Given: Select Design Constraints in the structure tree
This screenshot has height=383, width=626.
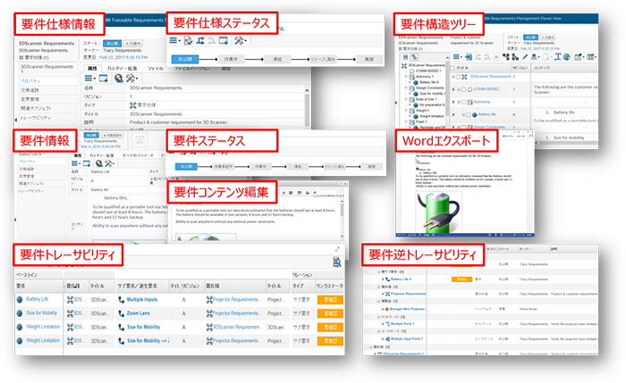Looking at the screenshot, I should pyautogui.click(x=429, y=87).
